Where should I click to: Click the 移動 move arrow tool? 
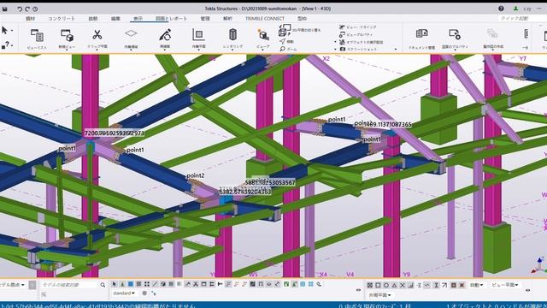point(282,42)
